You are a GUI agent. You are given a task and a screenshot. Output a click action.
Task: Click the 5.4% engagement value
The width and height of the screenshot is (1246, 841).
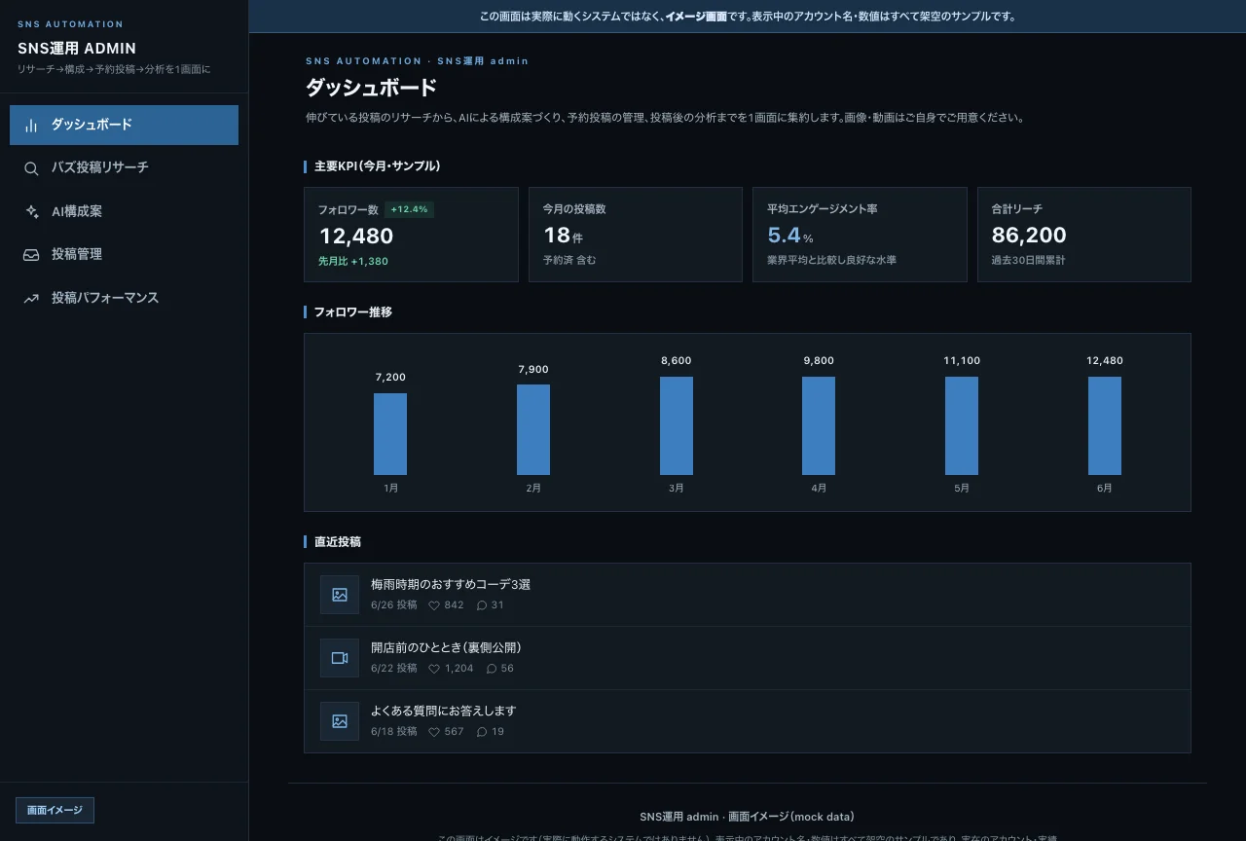[x=790, y=236]
